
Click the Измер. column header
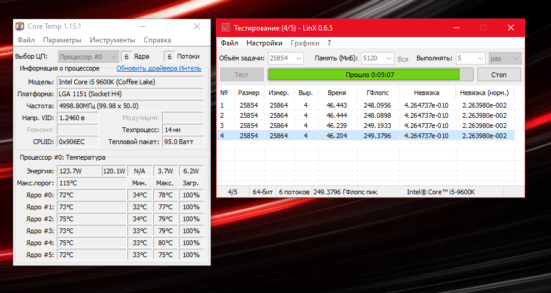(x=279, y=93)
